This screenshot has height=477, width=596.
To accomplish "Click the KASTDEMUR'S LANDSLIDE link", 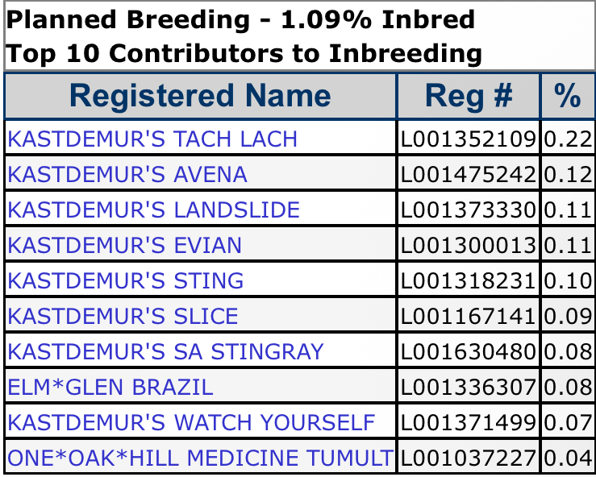I will point(153,210).
